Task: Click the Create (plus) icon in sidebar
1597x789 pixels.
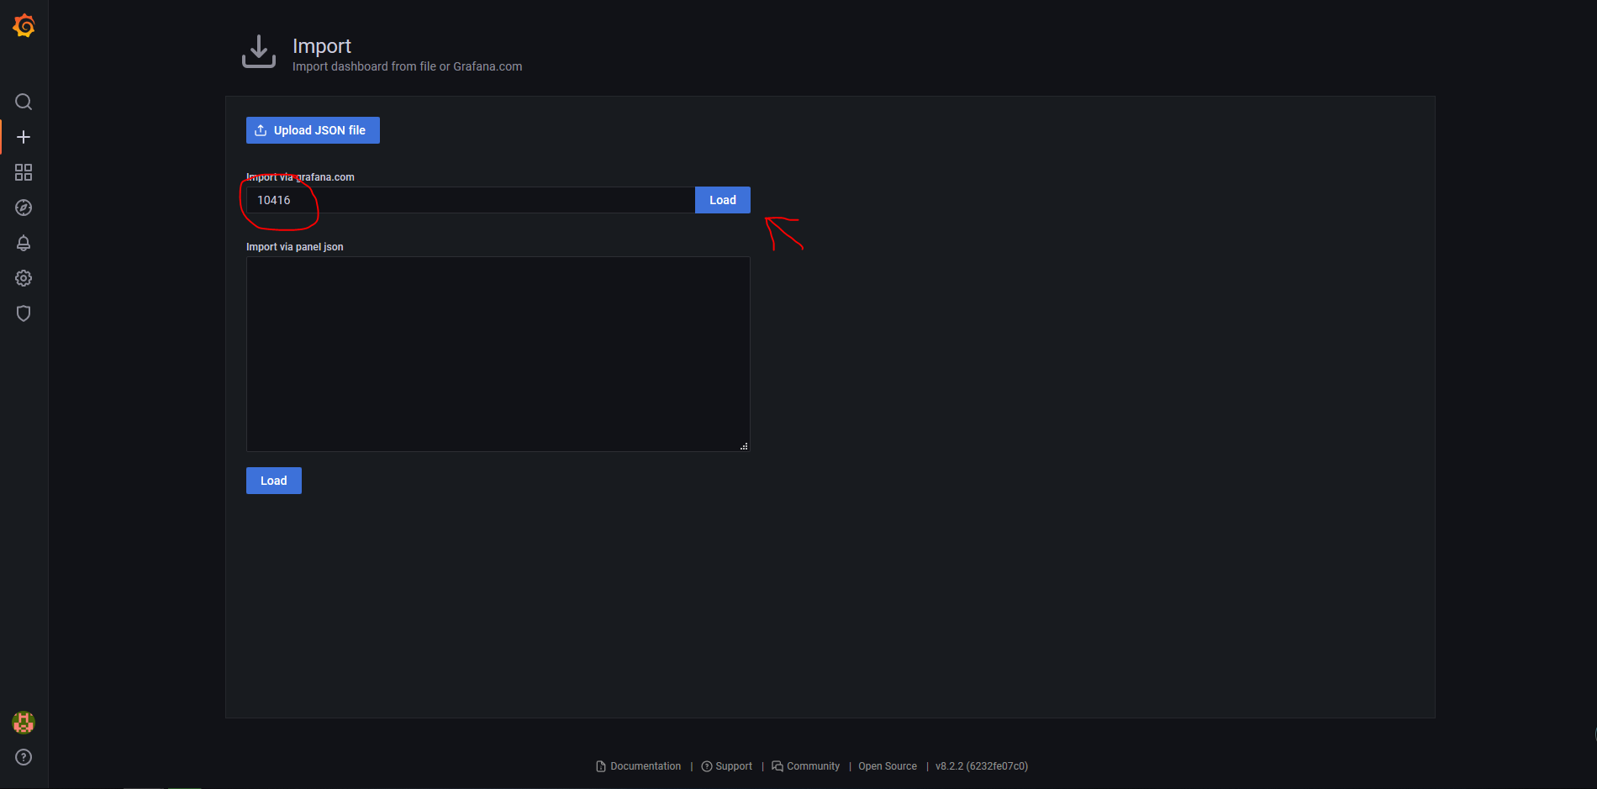Action: [x=24, y=137]
